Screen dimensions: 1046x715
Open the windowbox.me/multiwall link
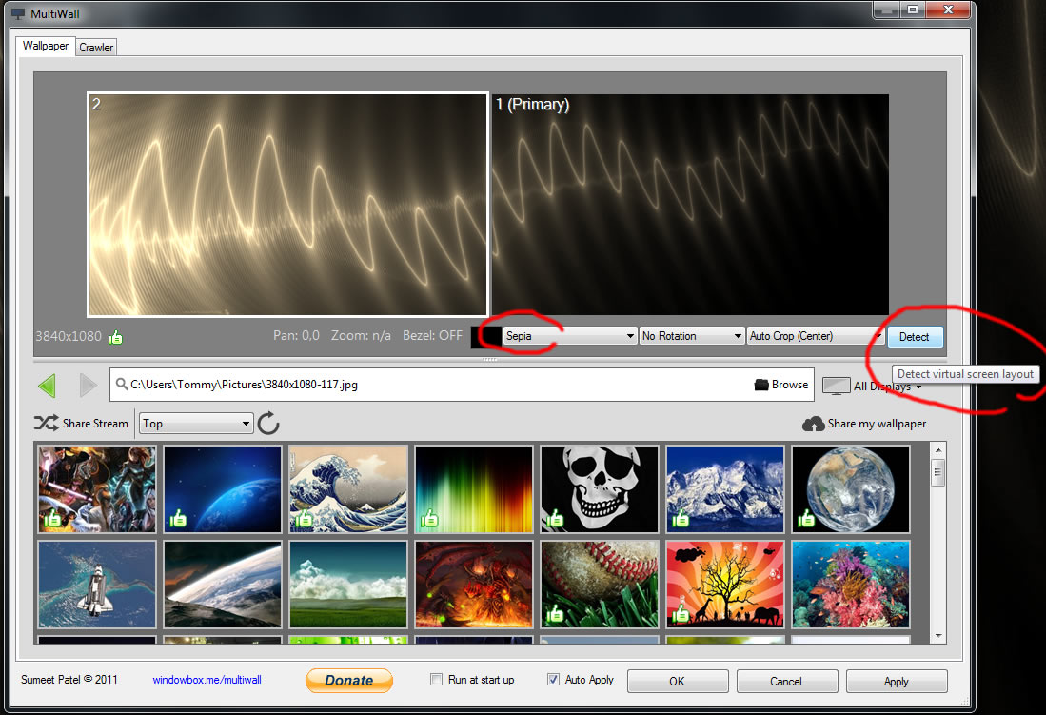207,680
